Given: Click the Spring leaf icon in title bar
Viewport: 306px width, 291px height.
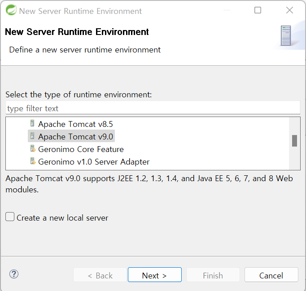Looking at the screenshot, I should [x=11, y=10].
